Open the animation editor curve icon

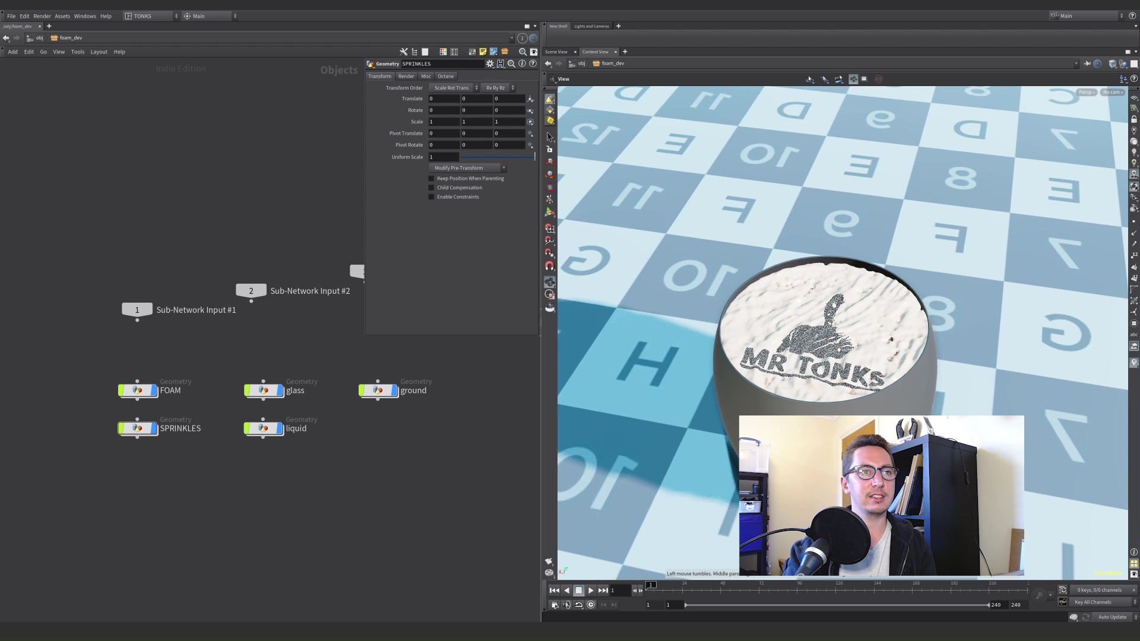pos(1063,602)
